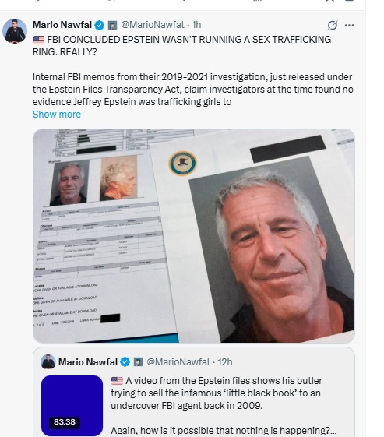Open the @MarioNawfal handle in the quoted post
This screenshot has width=384, height=437.
[178, 362]
